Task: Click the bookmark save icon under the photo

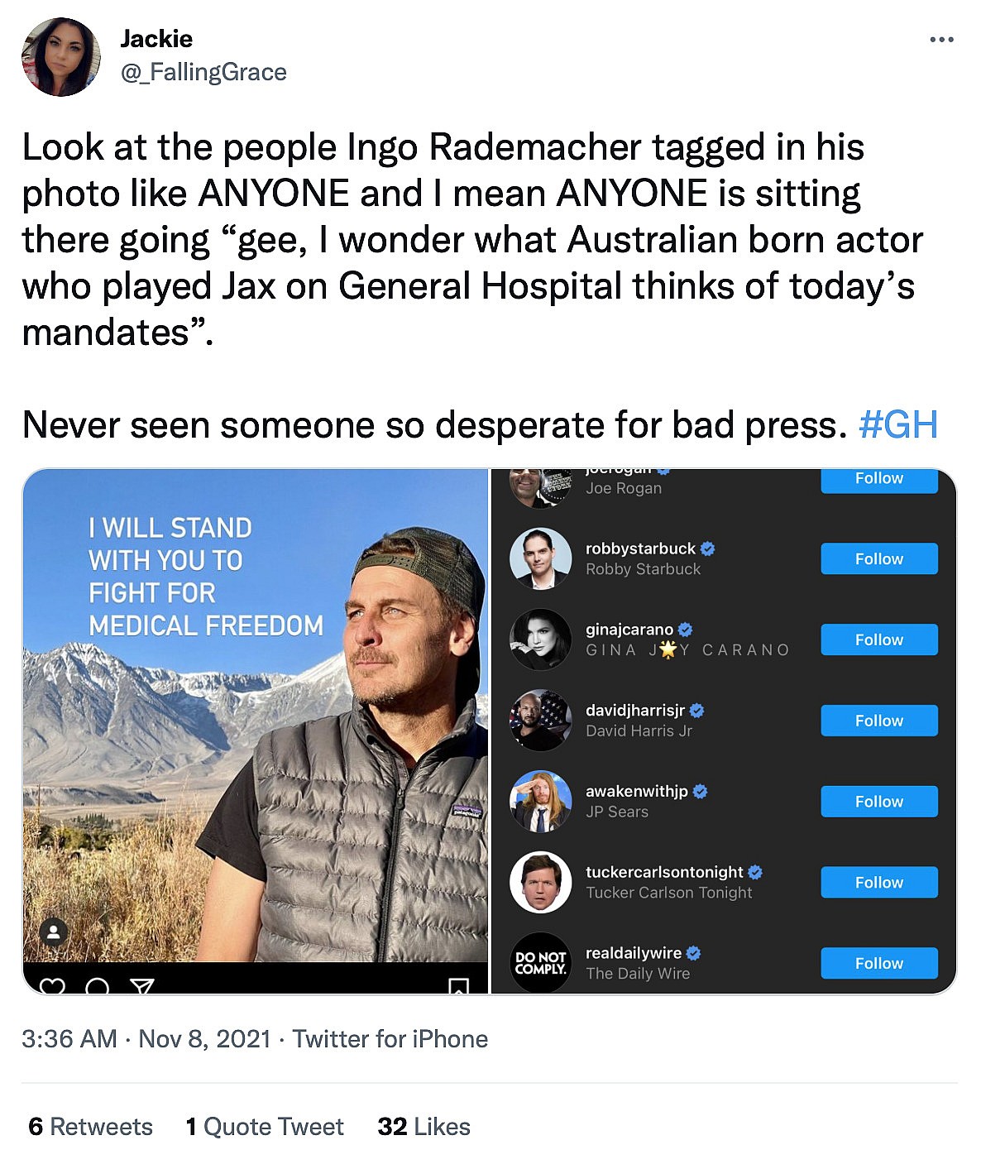Action: [458, 986]
